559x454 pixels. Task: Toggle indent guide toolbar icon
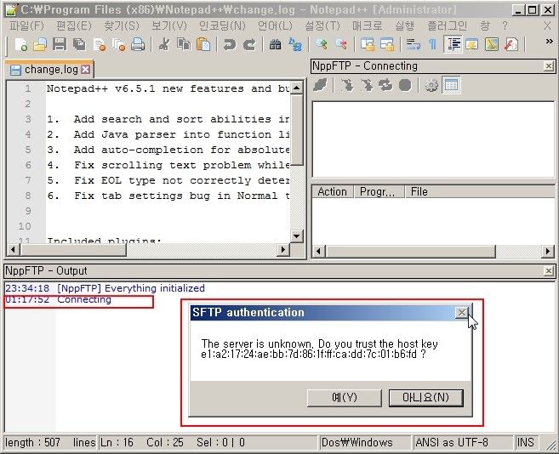pos(453,44)
